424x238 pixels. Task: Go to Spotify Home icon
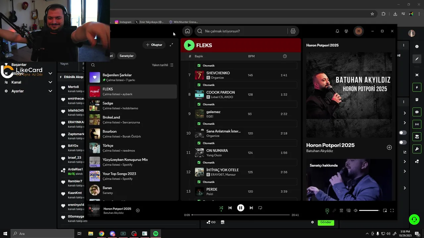coord(187,31)
